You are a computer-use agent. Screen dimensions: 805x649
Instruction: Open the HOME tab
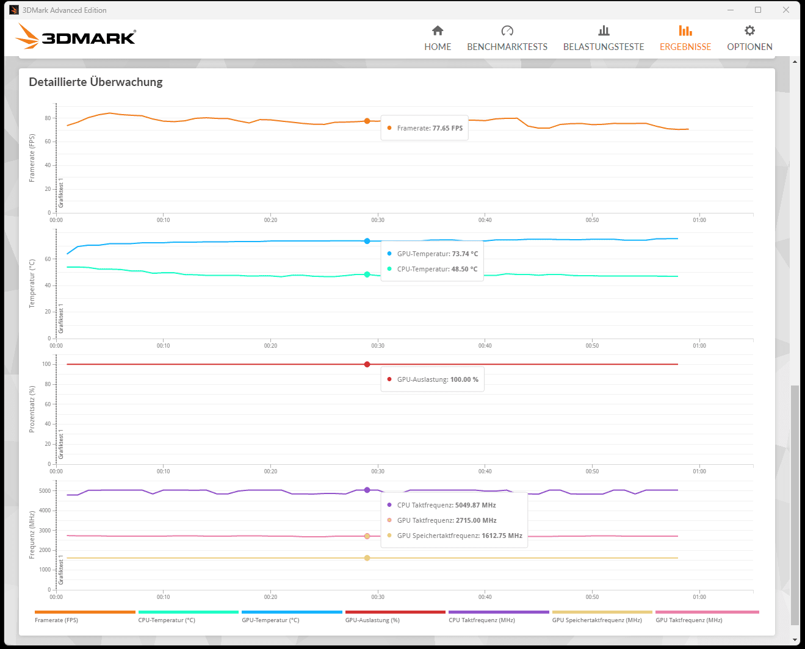coord(438,39)
